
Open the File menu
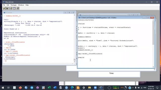4,5
